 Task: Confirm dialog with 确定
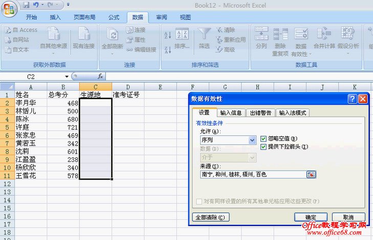click(x=311, y=217)
